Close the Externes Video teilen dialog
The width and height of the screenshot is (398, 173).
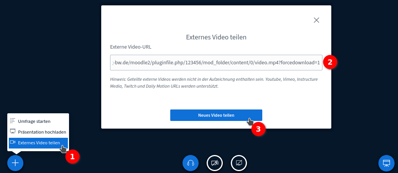(x=316, y=20)
